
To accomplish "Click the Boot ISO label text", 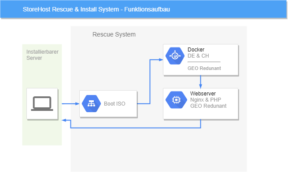I will click(x=114, y=104).
